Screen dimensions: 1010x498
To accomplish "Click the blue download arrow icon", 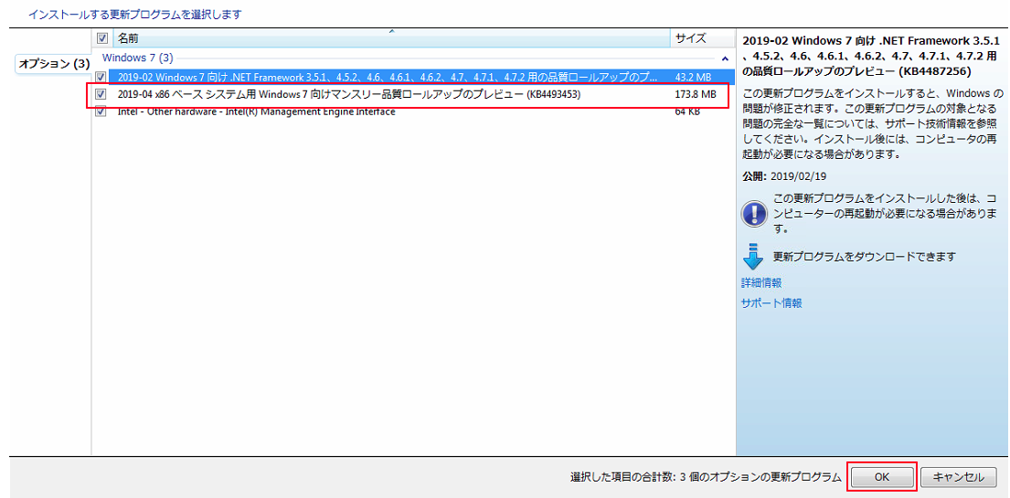I will [753, 256].
